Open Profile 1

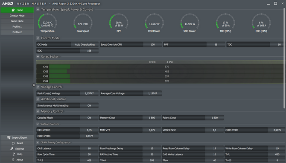17,26
